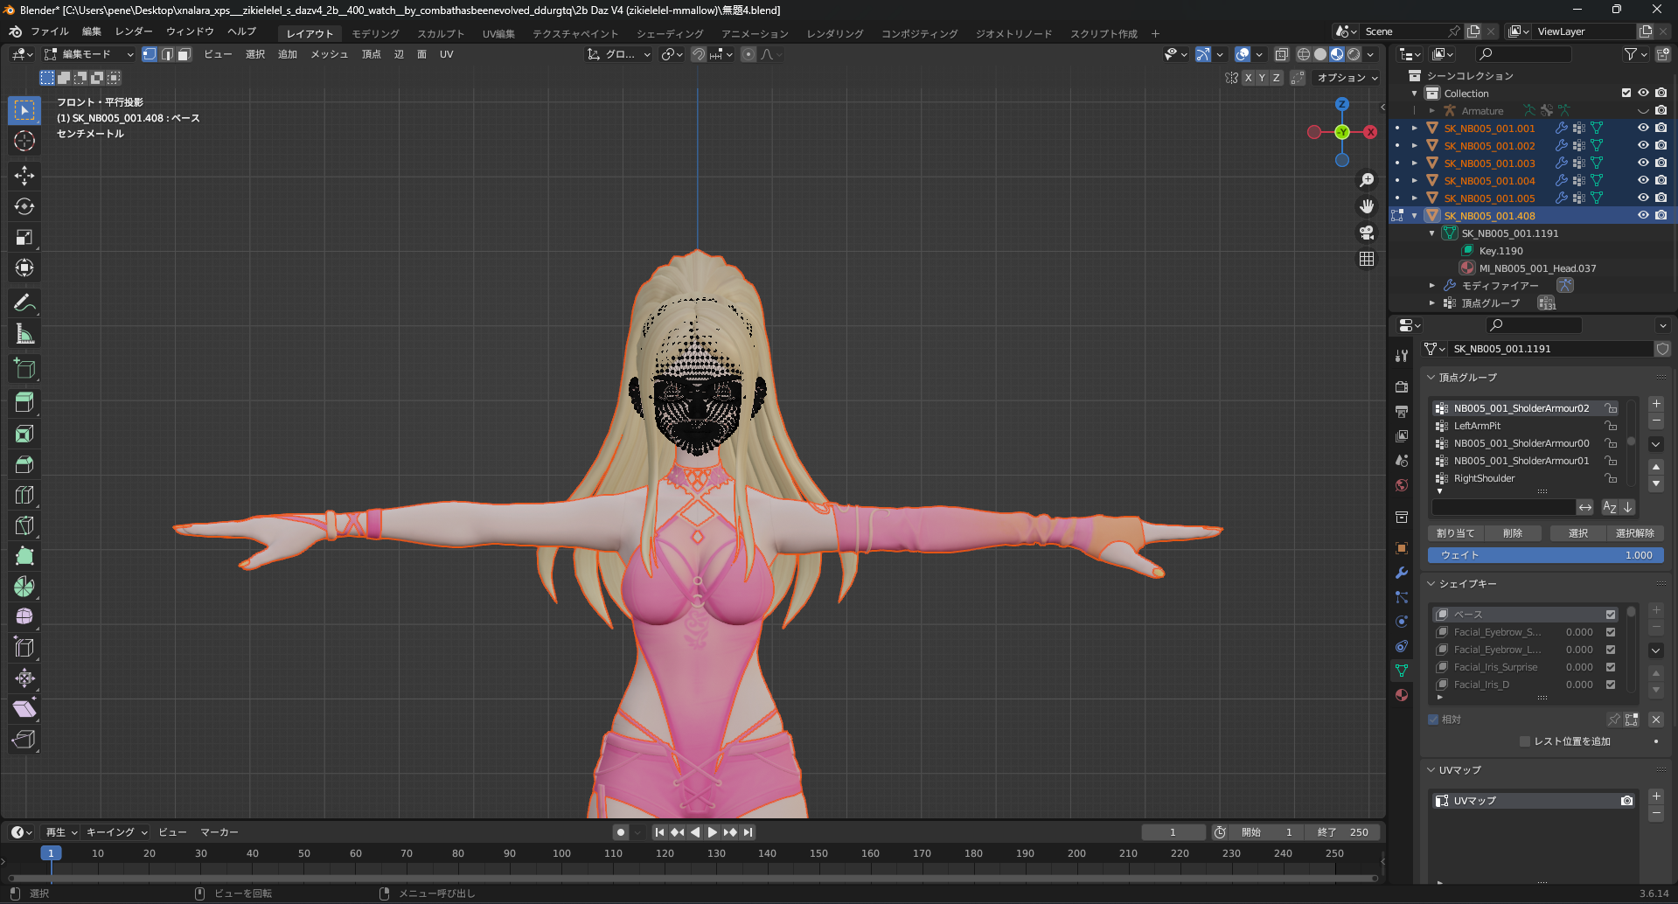The height and width of the screenshot is (904, 1678).
Task: Open the Material properties tab
Action: (1402, 695)
